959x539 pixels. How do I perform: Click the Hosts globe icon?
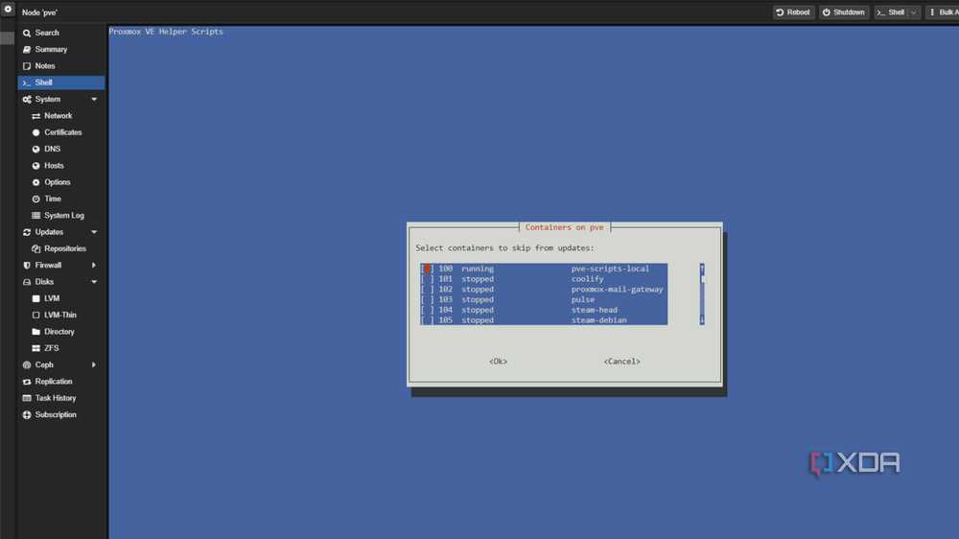pos(36,166)
